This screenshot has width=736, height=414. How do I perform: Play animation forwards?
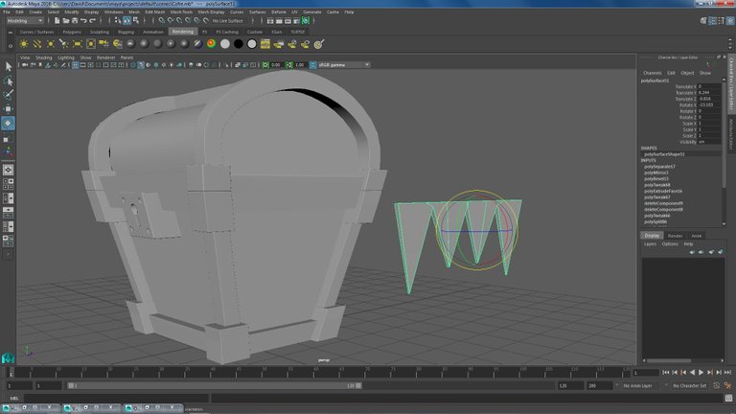701,372
